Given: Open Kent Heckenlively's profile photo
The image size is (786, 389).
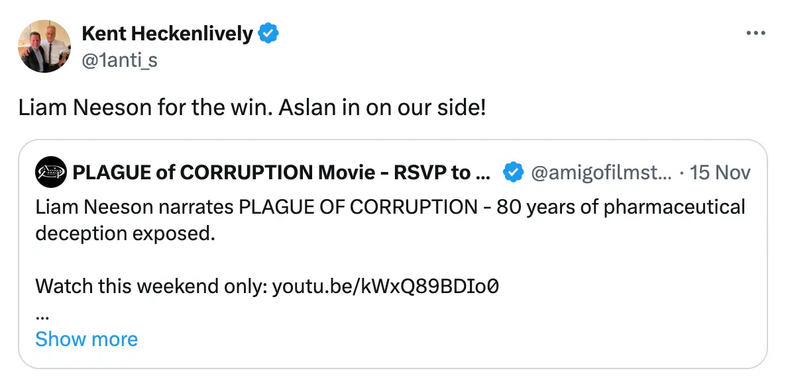Looking at the screenshot, I should [x=44, y=46].
